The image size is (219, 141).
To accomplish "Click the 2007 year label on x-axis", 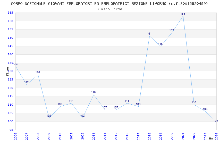I will coord(27,136).
